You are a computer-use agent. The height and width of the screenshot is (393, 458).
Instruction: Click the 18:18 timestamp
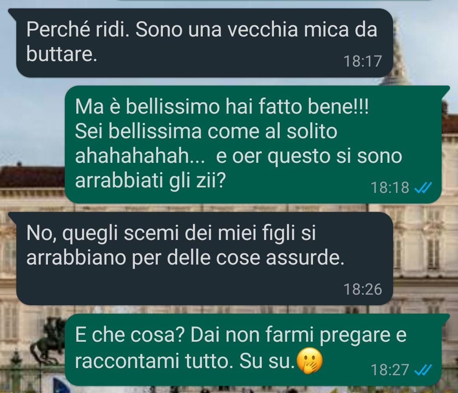[390, 188]
